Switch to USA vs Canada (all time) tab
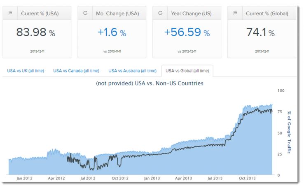This screenshot has width=304, height=186. click(76, 71)
